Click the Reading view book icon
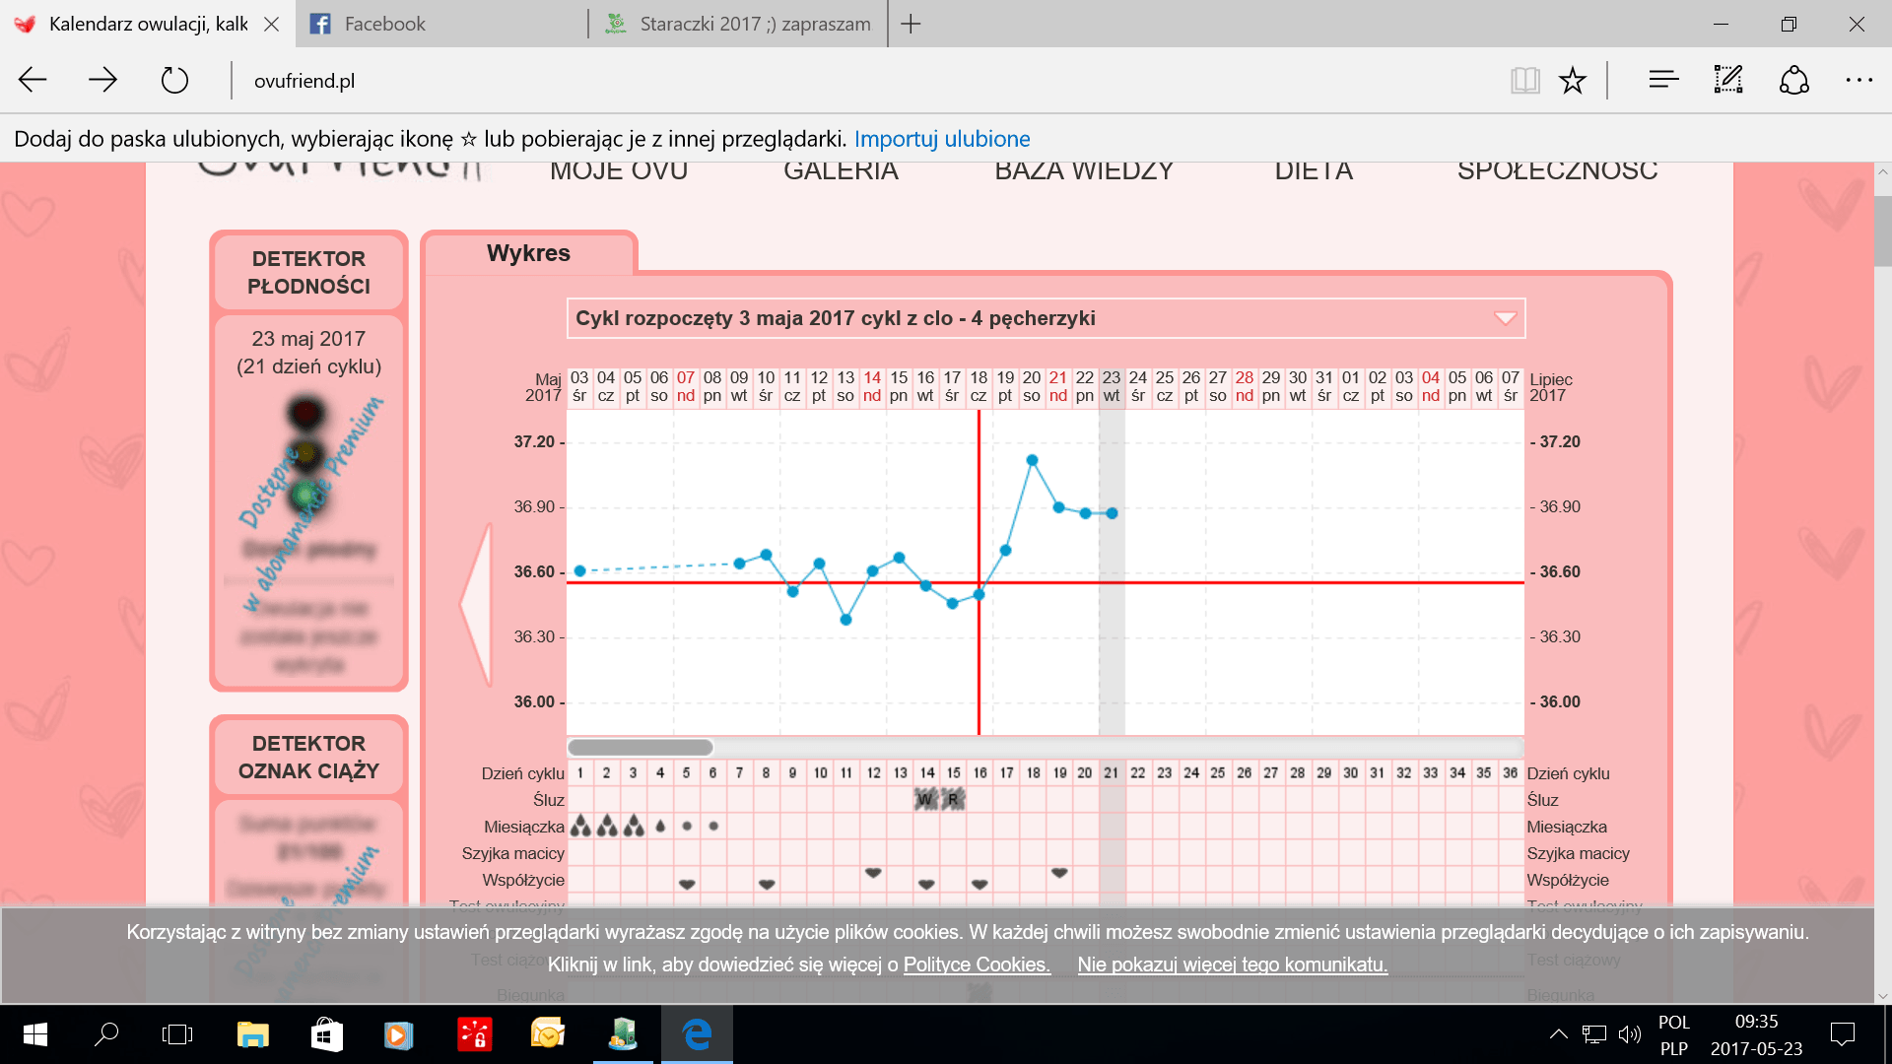This screenshot has width=1892, height=1064. [1524, 81]
